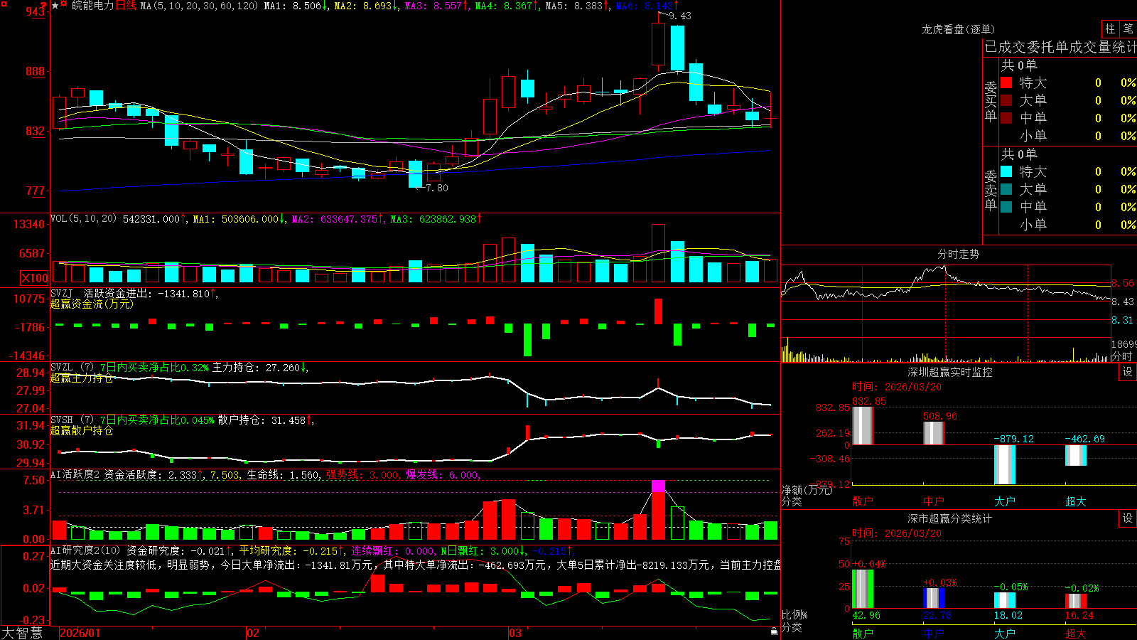The width and height of the screenshot is (1137, 640).
Task: Click the 超赢资金流(万元) label
Action: point(92,304)
